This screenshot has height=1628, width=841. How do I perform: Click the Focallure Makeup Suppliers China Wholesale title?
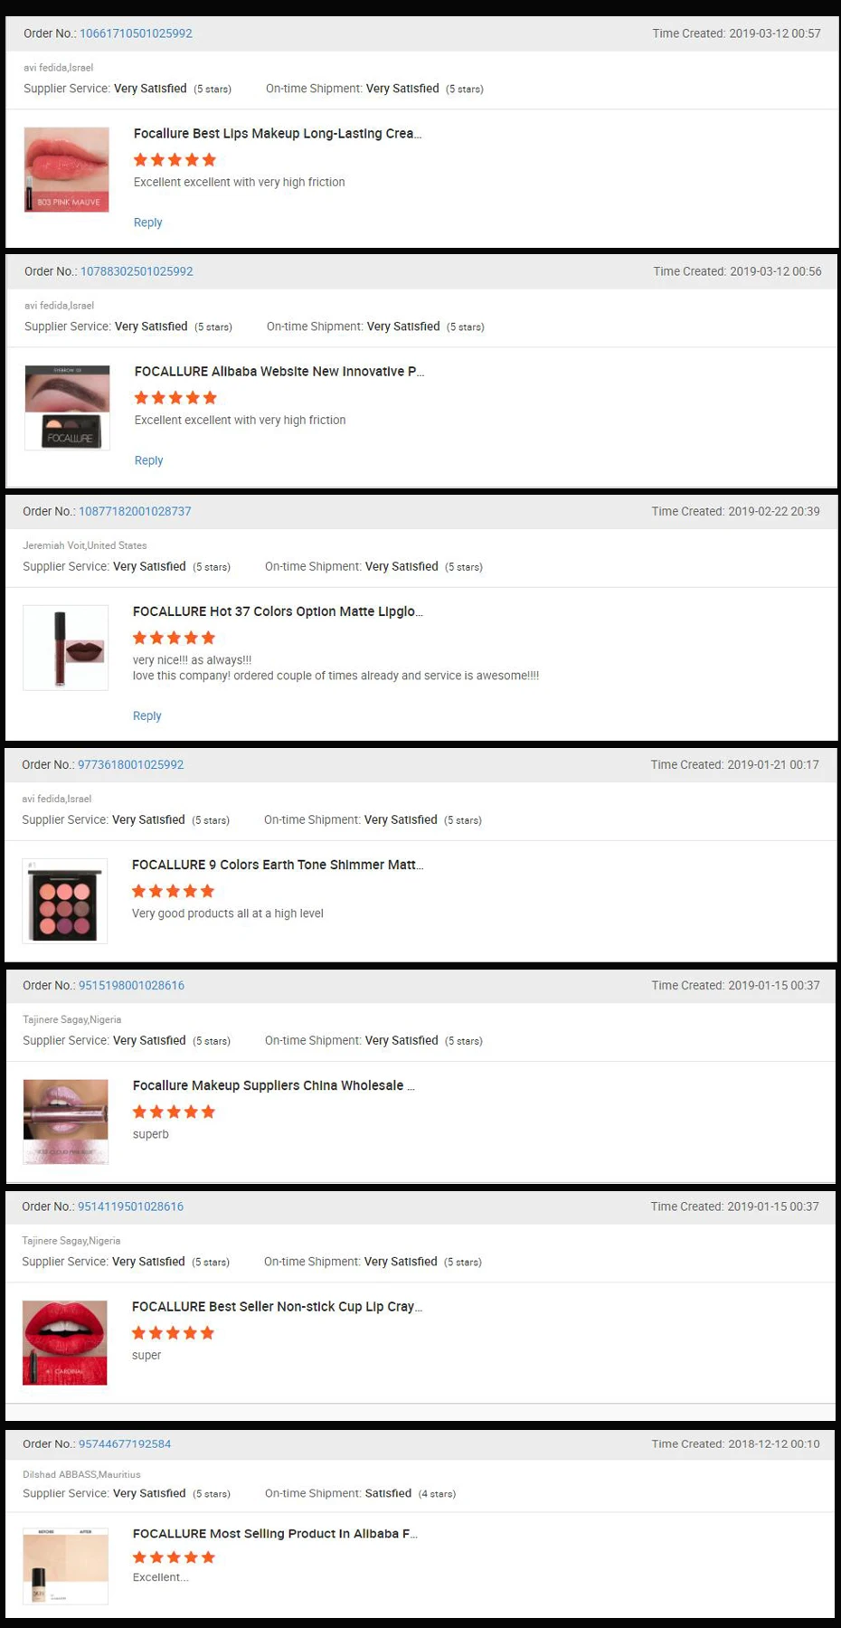coord(274,1085)
